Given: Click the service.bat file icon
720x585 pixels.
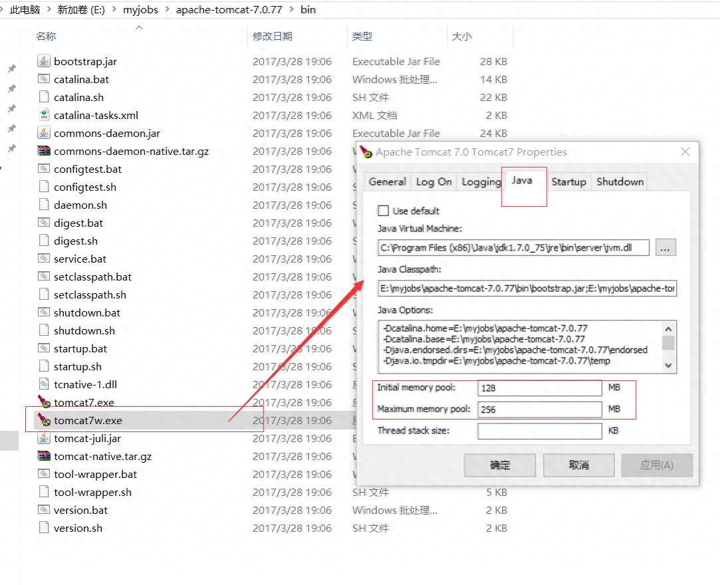Looking at the screenshot, I should click(44, 258).
